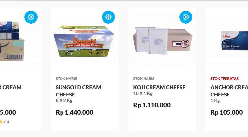The height and width of the screenshot is (137, 248).
Task: Click the Rp 1.440.000 price
Action: [x=74, y=112]
